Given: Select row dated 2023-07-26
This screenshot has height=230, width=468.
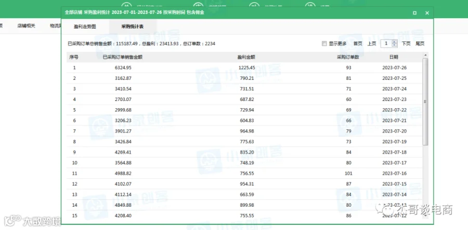Looking at the screenshot, I should tap(244, 68).
